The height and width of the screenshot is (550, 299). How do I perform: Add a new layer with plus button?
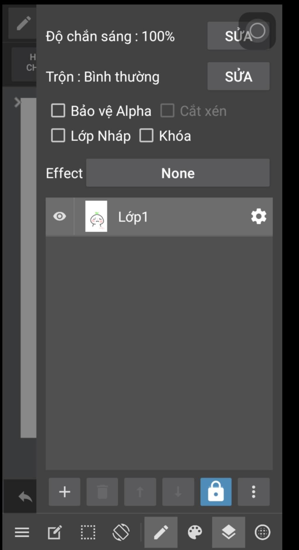click(x=64, y=492)
